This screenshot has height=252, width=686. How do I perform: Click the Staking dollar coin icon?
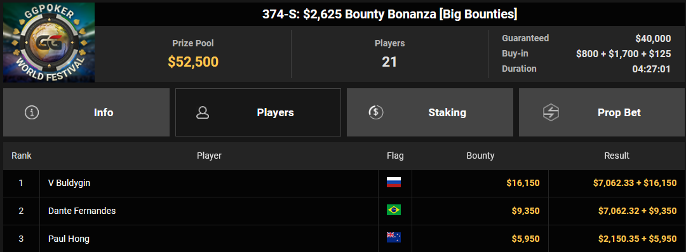(376, 112)
